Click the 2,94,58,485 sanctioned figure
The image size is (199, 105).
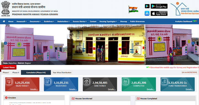[x=100, y=83]
